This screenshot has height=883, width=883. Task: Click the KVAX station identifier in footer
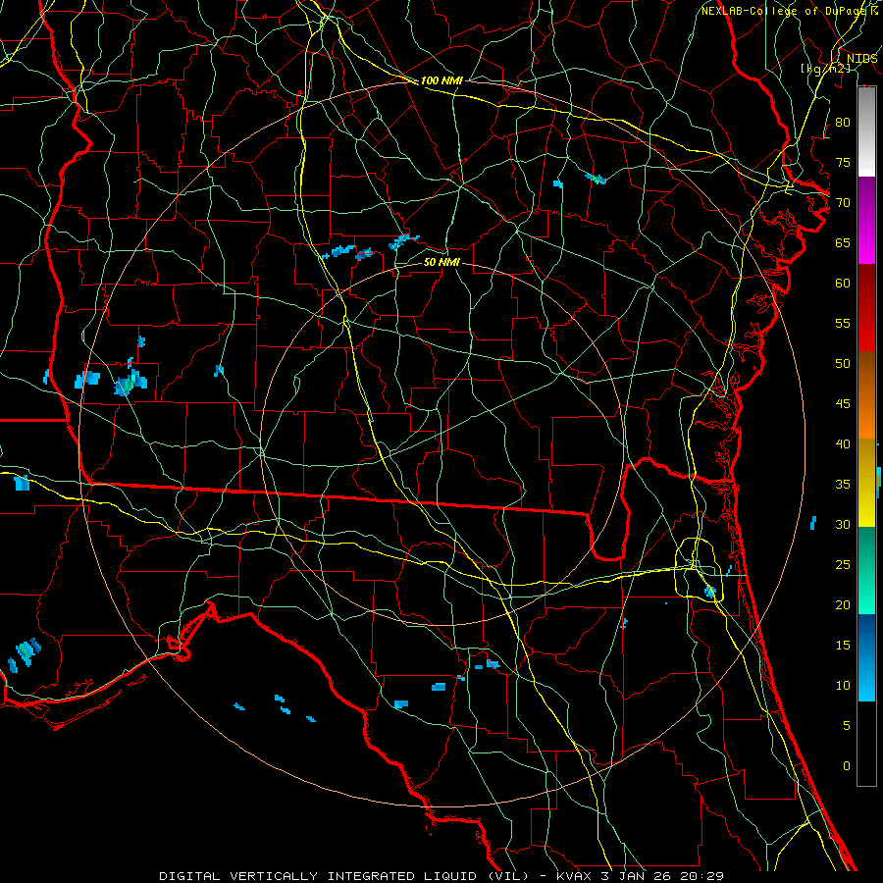point(575,876)
